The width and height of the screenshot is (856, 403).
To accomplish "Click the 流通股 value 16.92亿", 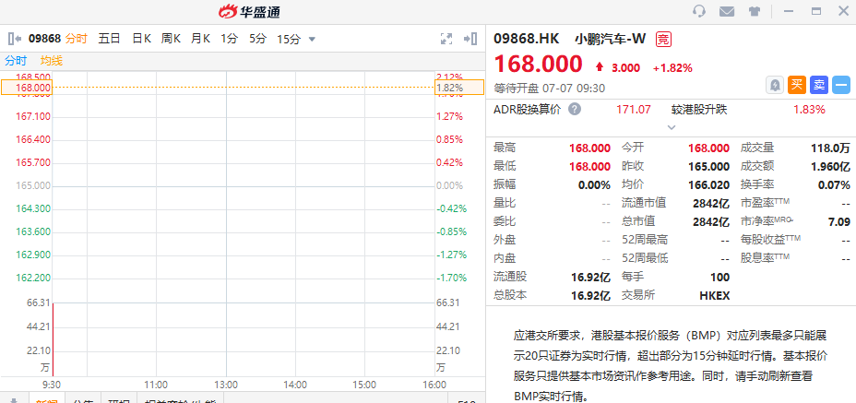I will pos(590,277).
